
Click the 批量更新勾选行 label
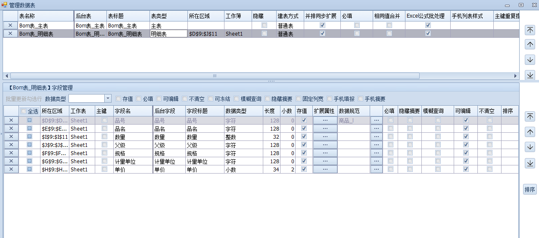coord(24,99)
